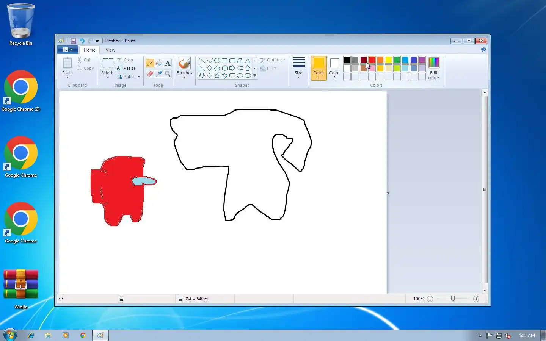Choose the Diamond shape
Viewport: 546px width, 341px height.
point(210,68)
